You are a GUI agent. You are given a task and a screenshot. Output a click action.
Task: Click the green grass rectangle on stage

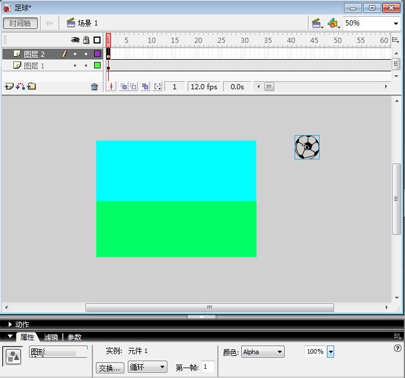176,229
